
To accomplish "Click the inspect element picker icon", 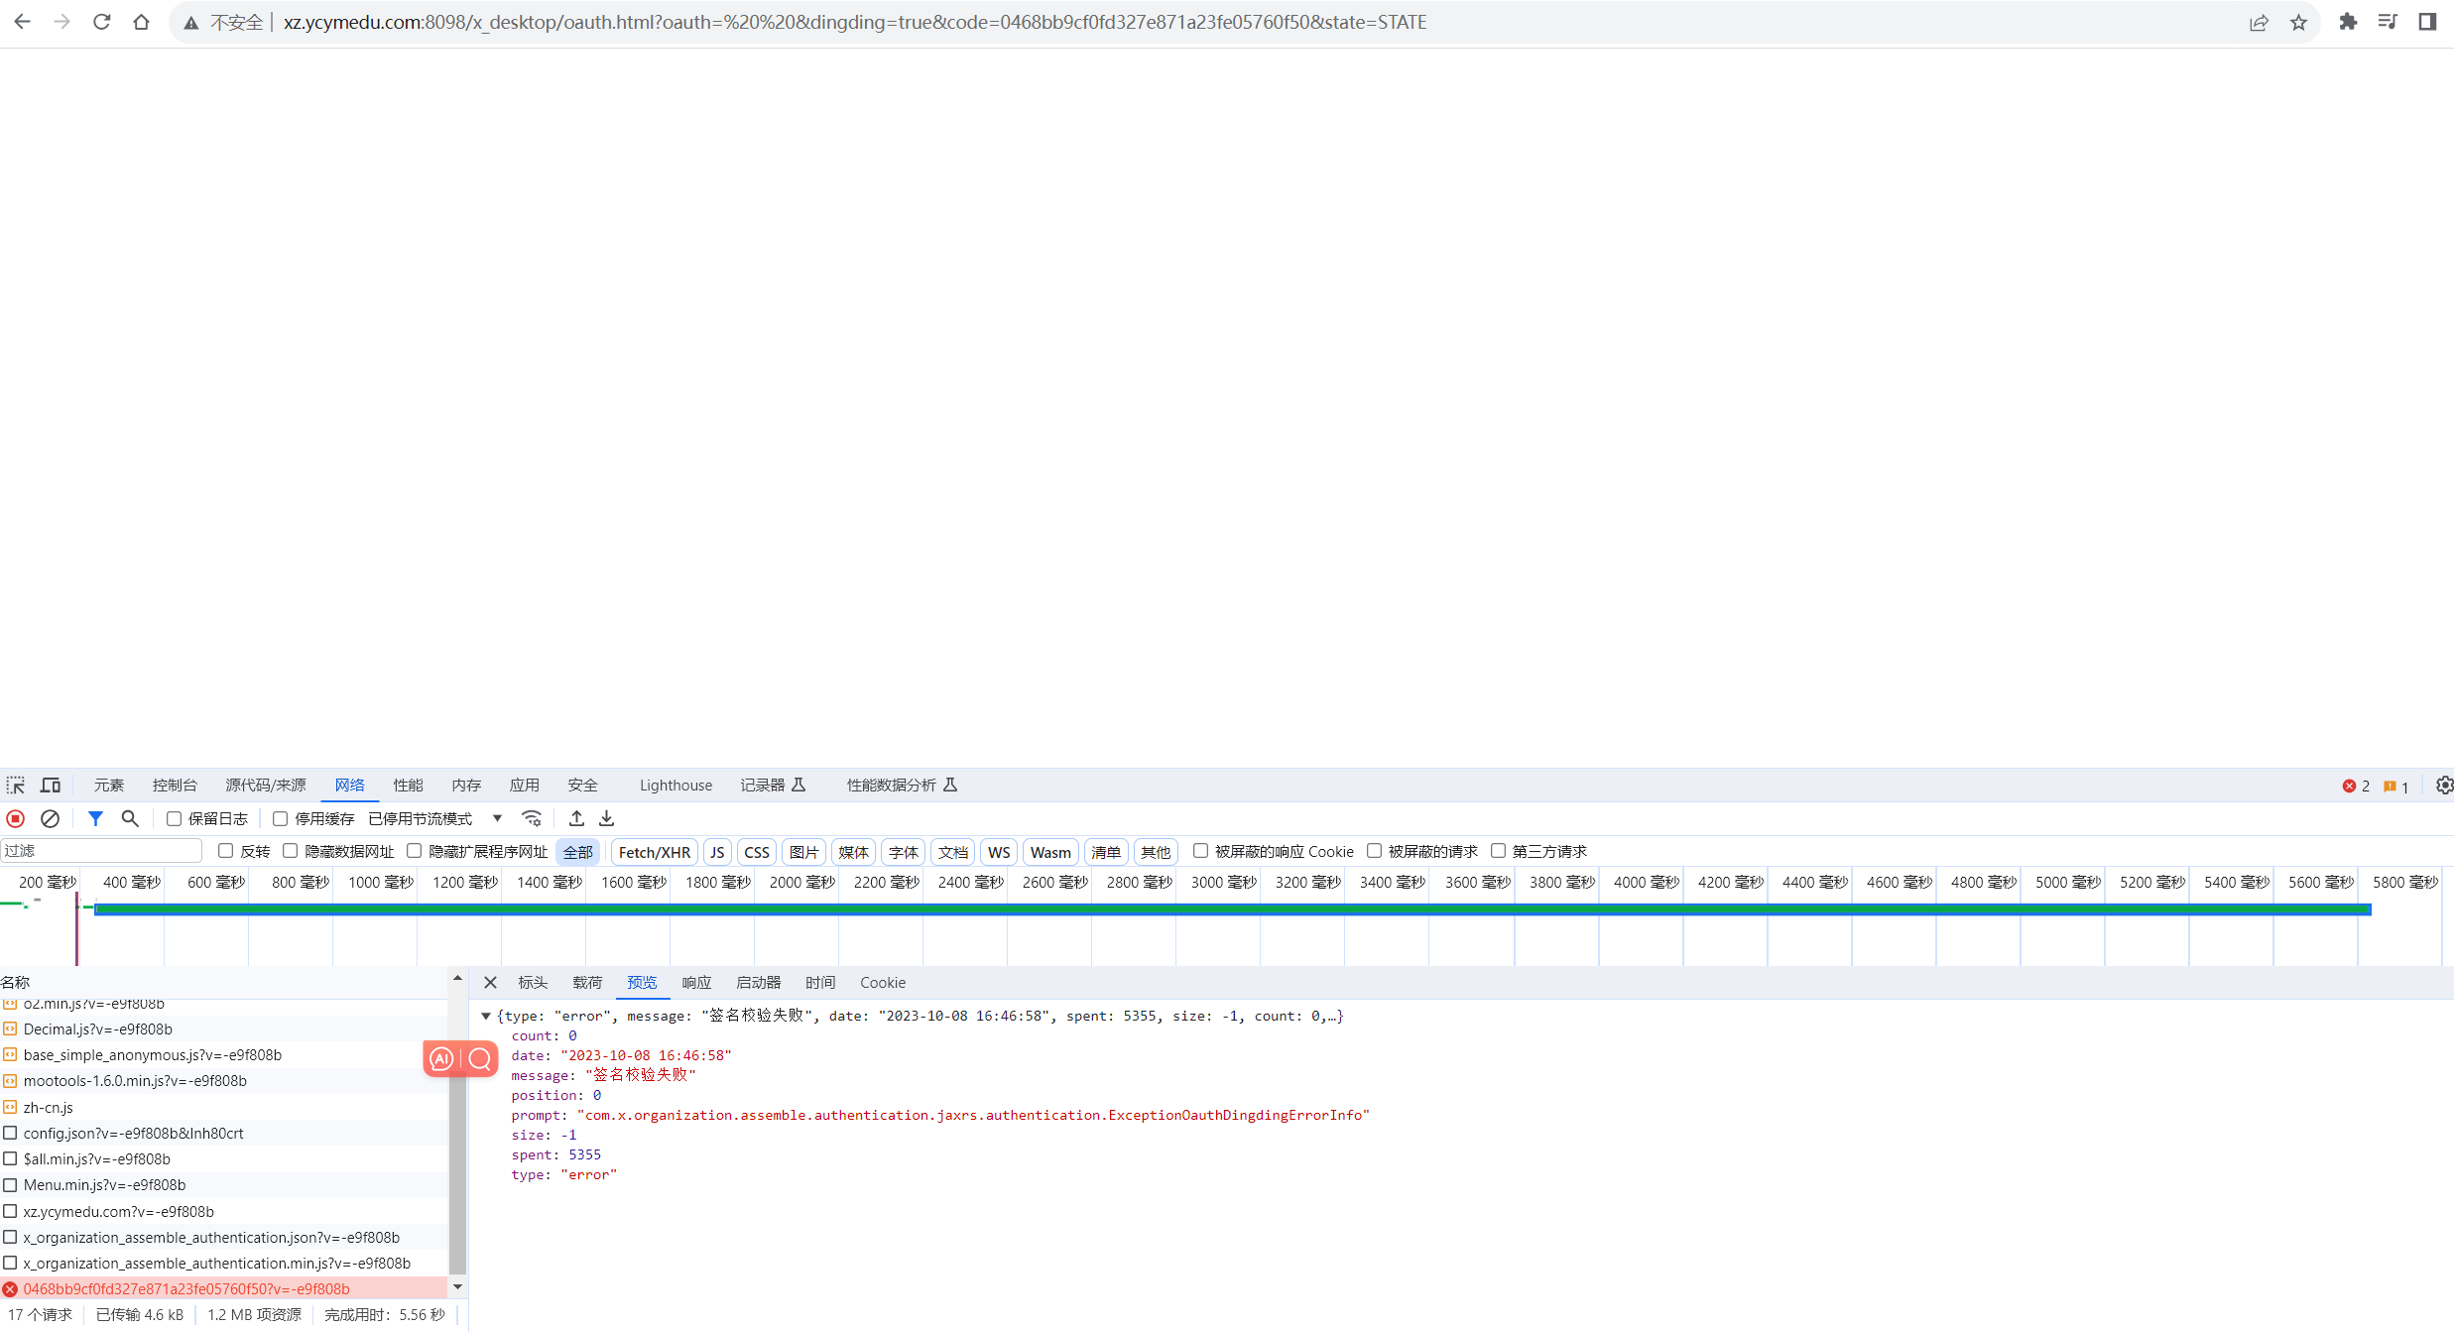I will [x=16, y=786].
